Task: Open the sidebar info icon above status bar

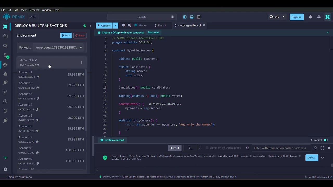Action: [5, 169]
